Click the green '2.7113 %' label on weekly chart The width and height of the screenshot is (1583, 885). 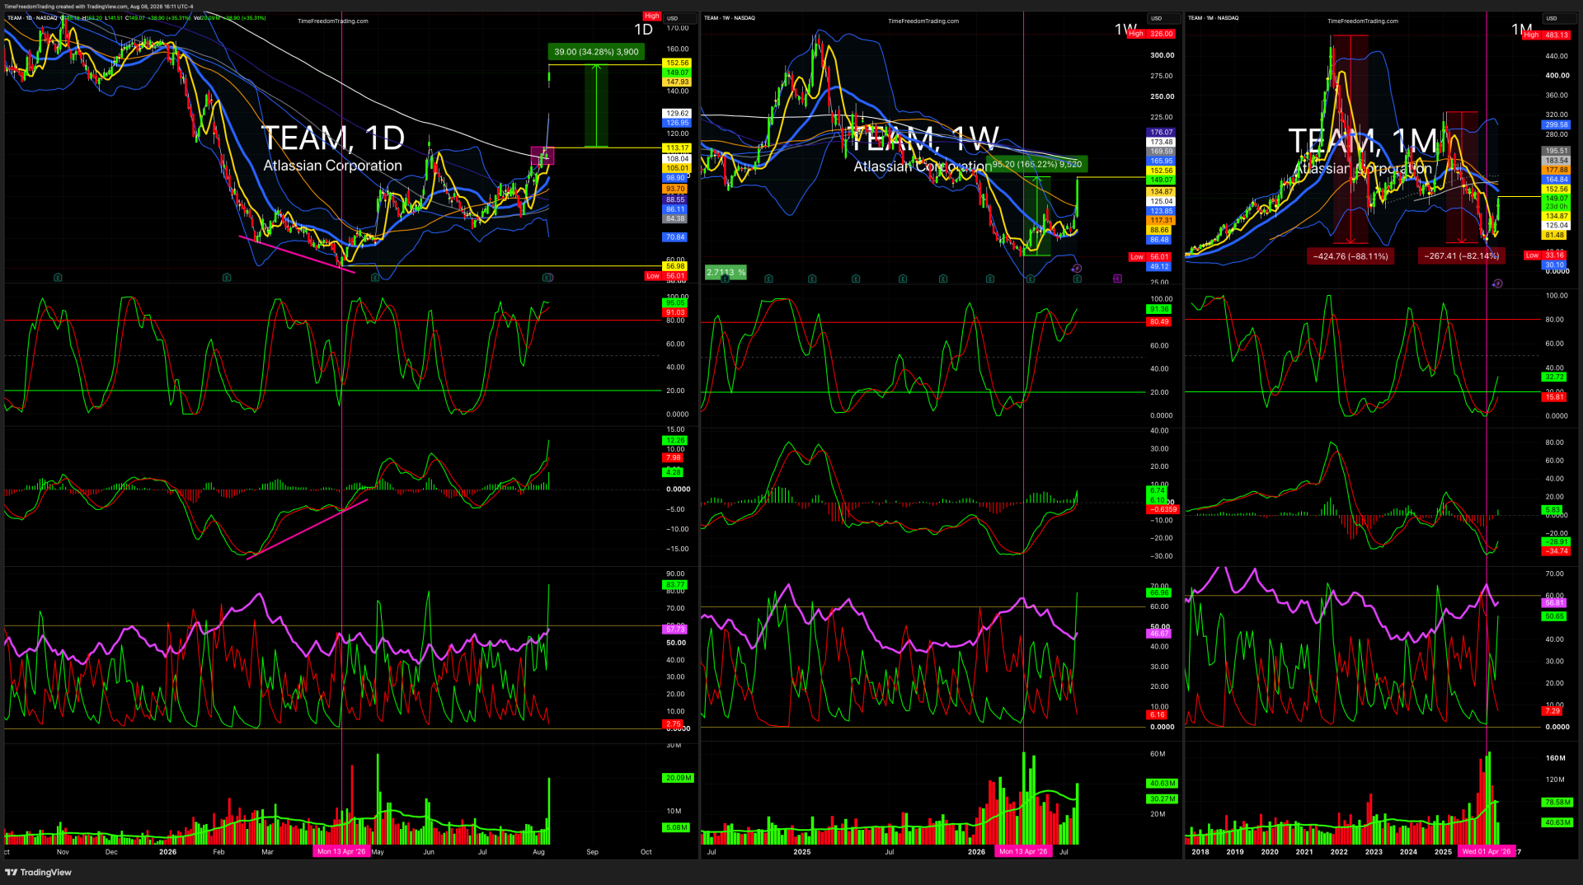(x=726, y=272)
